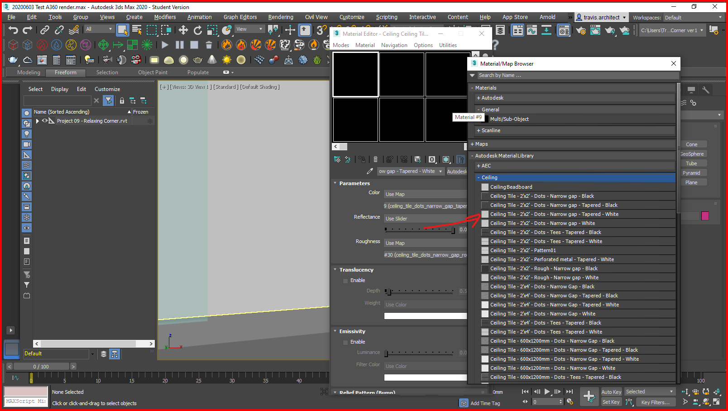This screenshot has height=411, width=728.
Task: Open the Rendering menu
Action: click(281, 17)
